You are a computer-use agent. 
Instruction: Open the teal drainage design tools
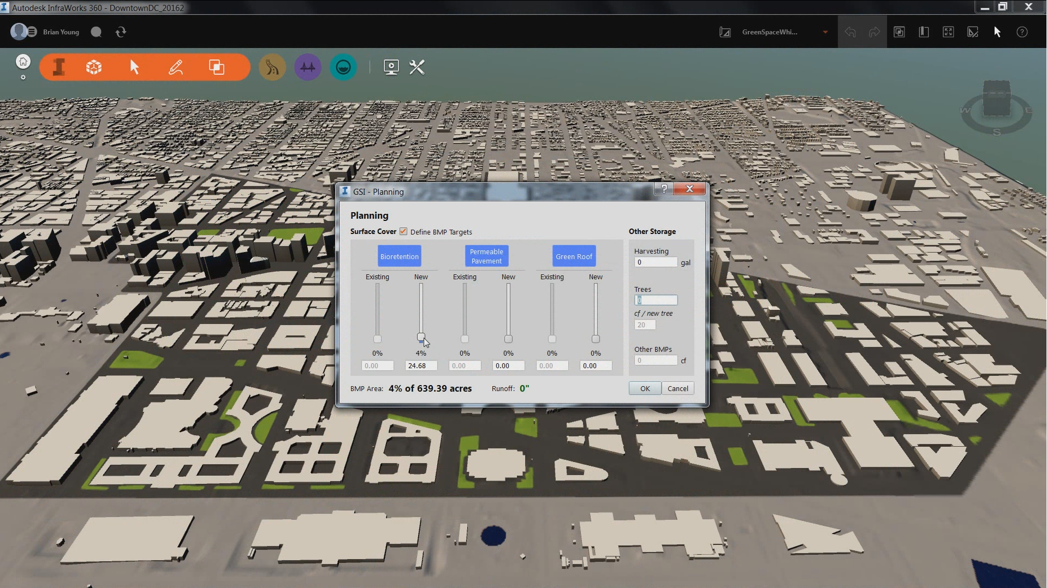(343, 68)
